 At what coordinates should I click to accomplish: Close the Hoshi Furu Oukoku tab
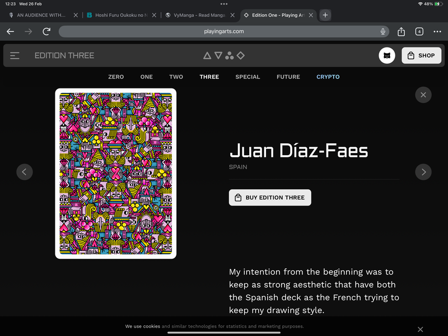(x=154, y=15)
